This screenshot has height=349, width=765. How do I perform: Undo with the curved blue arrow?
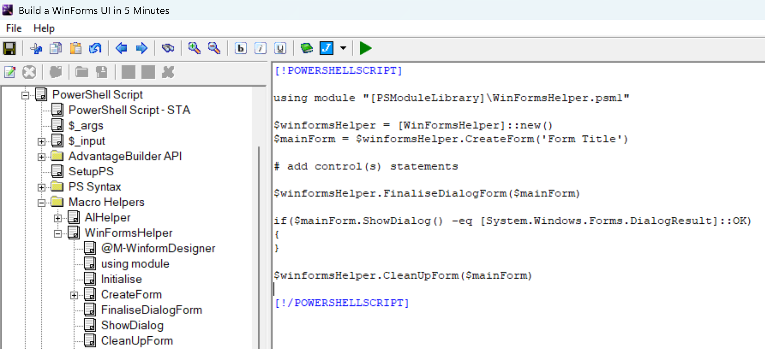[x=95, y=48]
